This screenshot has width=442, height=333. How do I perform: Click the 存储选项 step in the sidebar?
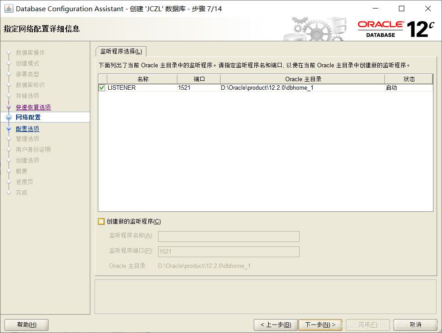pos(27,96)
